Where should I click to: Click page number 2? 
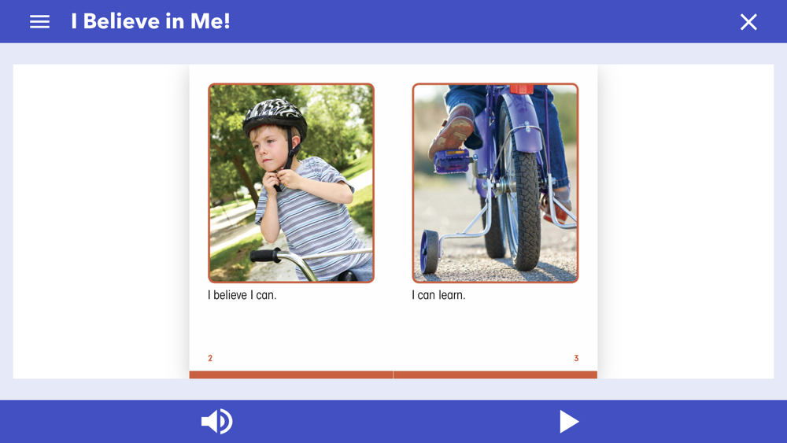coord(210,358)
